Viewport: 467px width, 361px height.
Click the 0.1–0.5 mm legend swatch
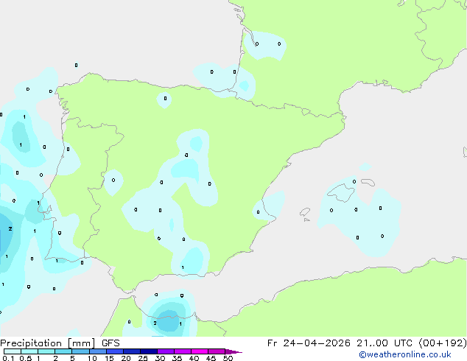click(x=13, y=351)
